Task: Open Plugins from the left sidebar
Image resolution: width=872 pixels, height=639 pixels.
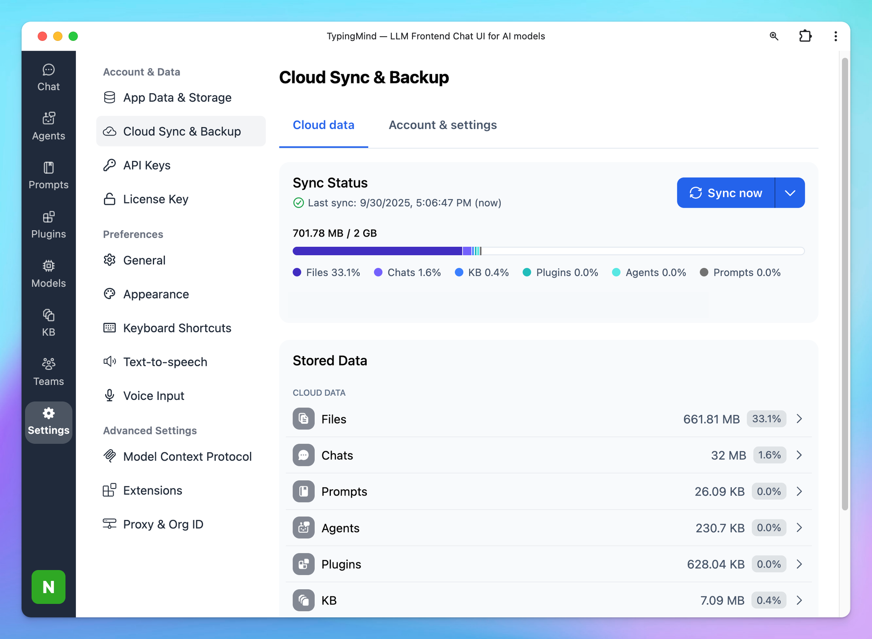Action: pyautogui.click(x=49, y=225)
